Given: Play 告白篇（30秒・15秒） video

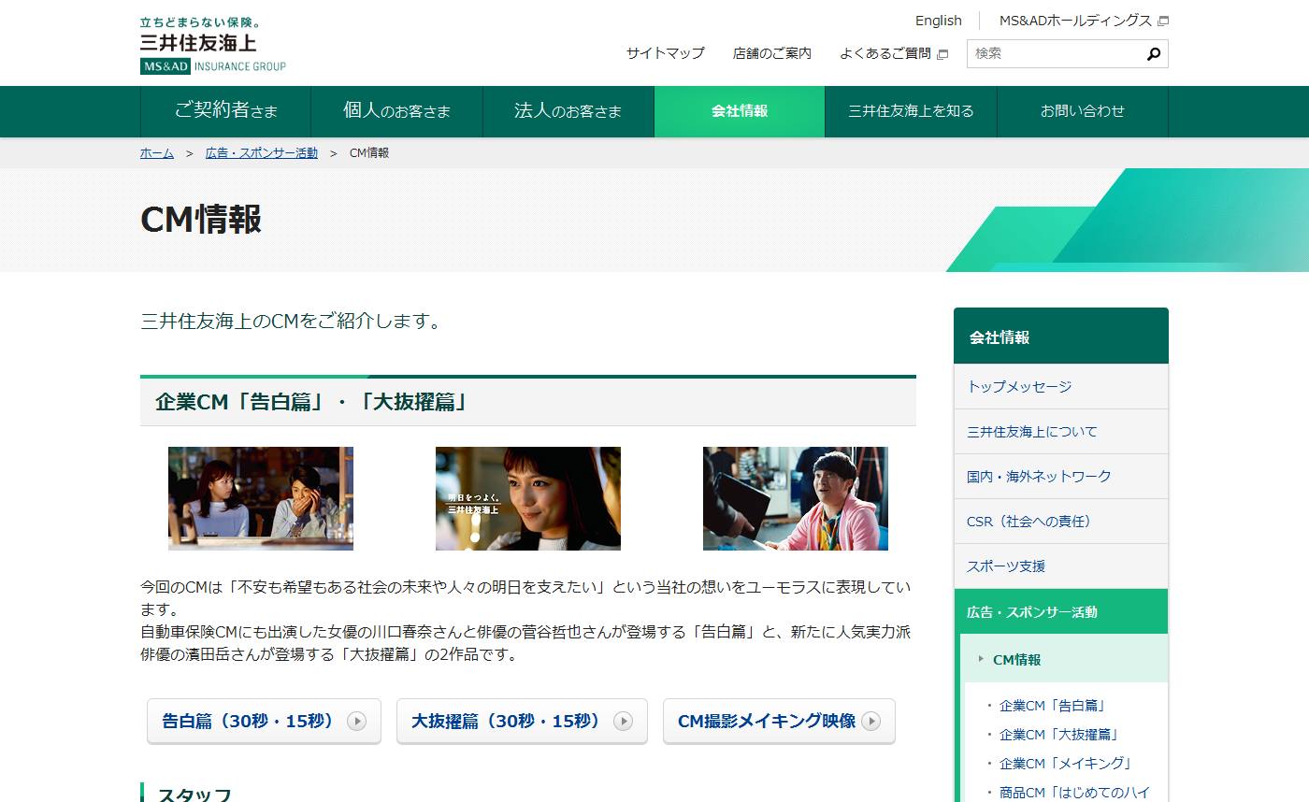Looking at the screenshot, I should click(264, 721).
